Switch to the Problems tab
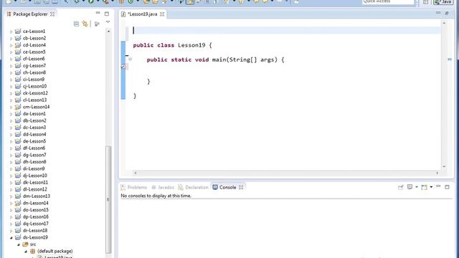The image size is (459, 258). 134,187
